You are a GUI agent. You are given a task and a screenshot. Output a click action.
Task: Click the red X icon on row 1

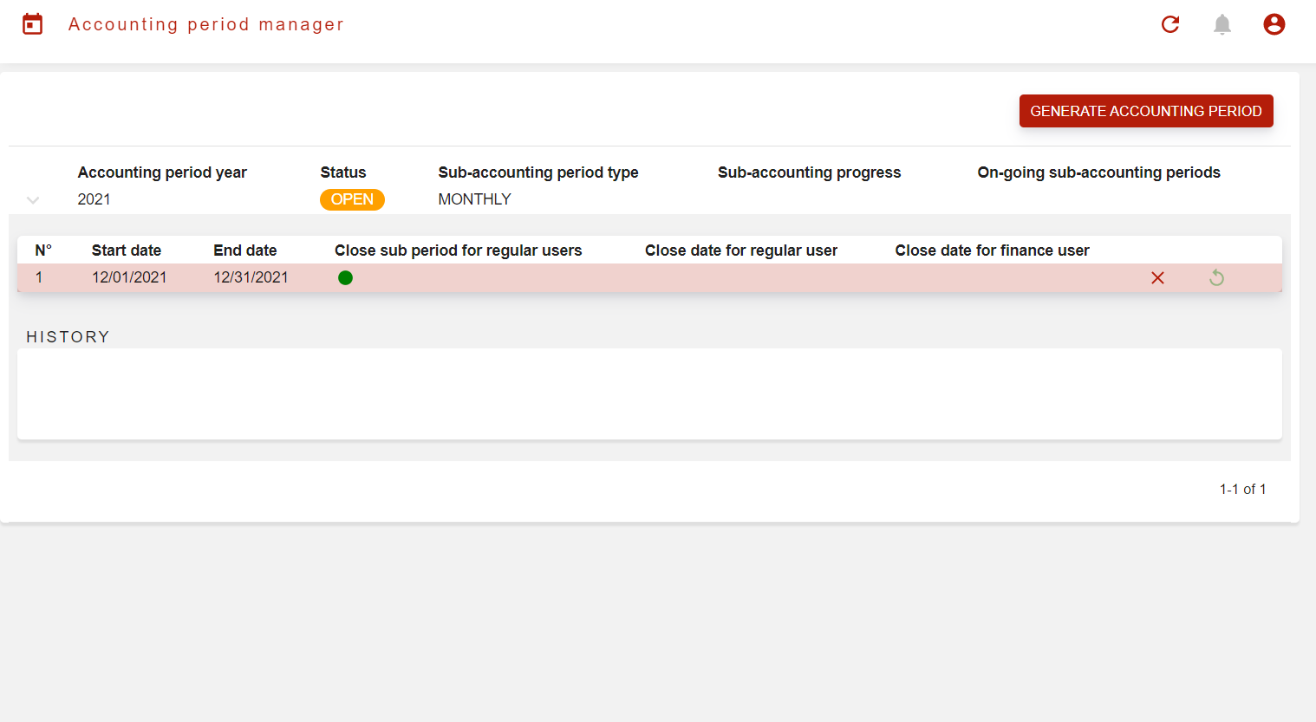(1157, 278)
